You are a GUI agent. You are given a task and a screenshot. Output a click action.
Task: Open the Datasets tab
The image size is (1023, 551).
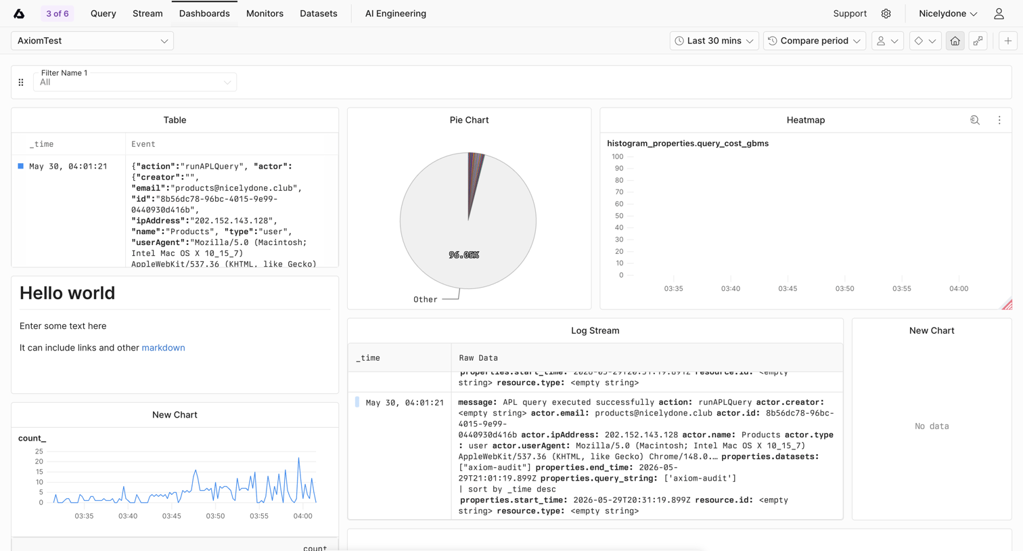pyautogui.click(x=319, y=14)
